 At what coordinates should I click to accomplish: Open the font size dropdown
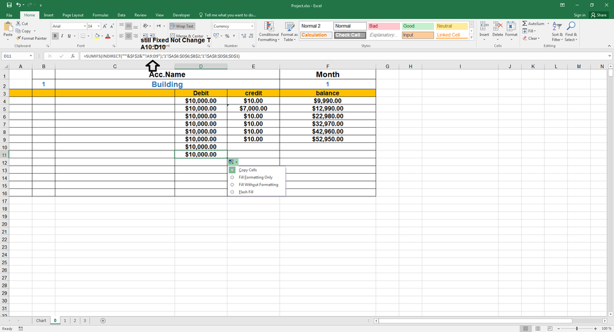tap(98, 26)
